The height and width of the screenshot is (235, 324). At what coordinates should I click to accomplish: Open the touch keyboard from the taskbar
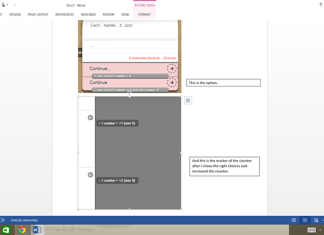coord(311,230)
